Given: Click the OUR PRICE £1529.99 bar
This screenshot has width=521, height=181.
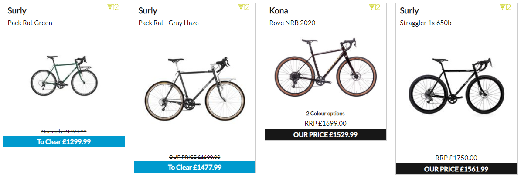Looking at the screenshot, I should [x=326, y=134].
